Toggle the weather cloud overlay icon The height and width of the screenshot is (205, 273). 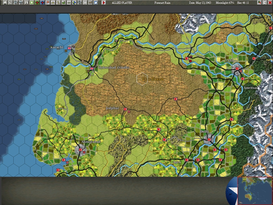[x=96, y=3]
